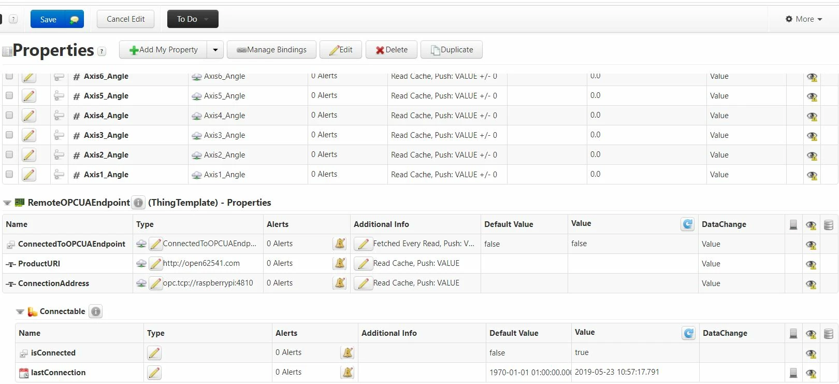Check the Axis3_Angle row checkbox
Image resolution: width=839 pixels, height=384 pixels.
[x=9, y=135]
